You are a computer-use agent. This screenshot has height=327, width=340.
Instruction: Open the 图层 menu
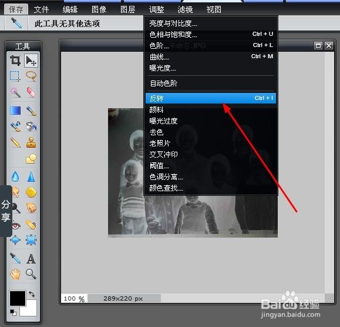(127, 9)
